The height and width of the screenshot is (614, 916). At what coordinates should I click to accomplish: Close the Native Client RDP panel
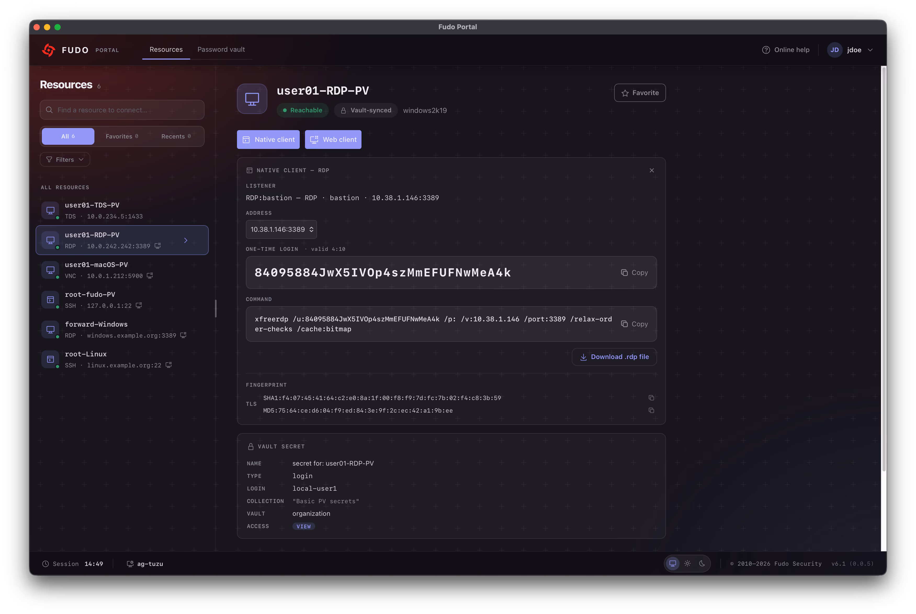(652, 170)
